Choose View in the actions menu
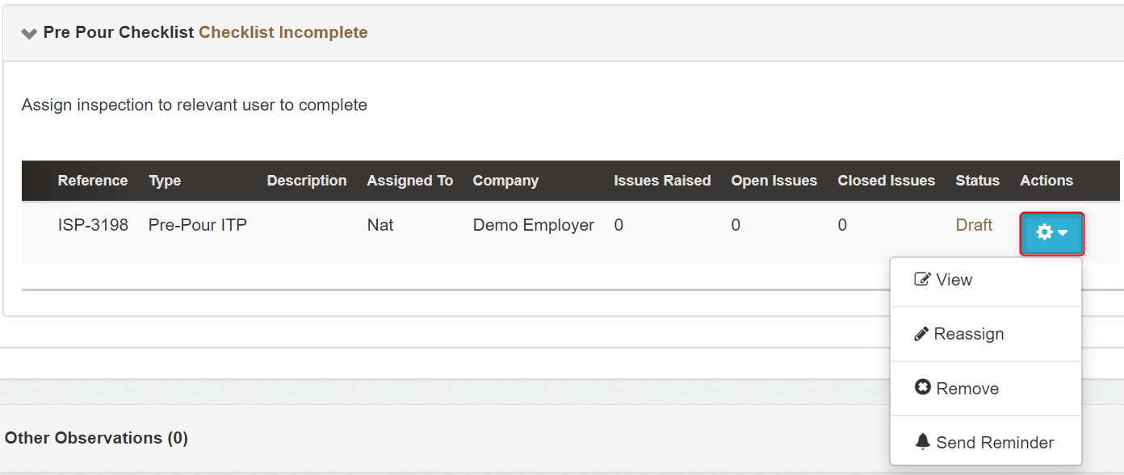The width and height of the screenshot is (1124, 475). (954, 280)
